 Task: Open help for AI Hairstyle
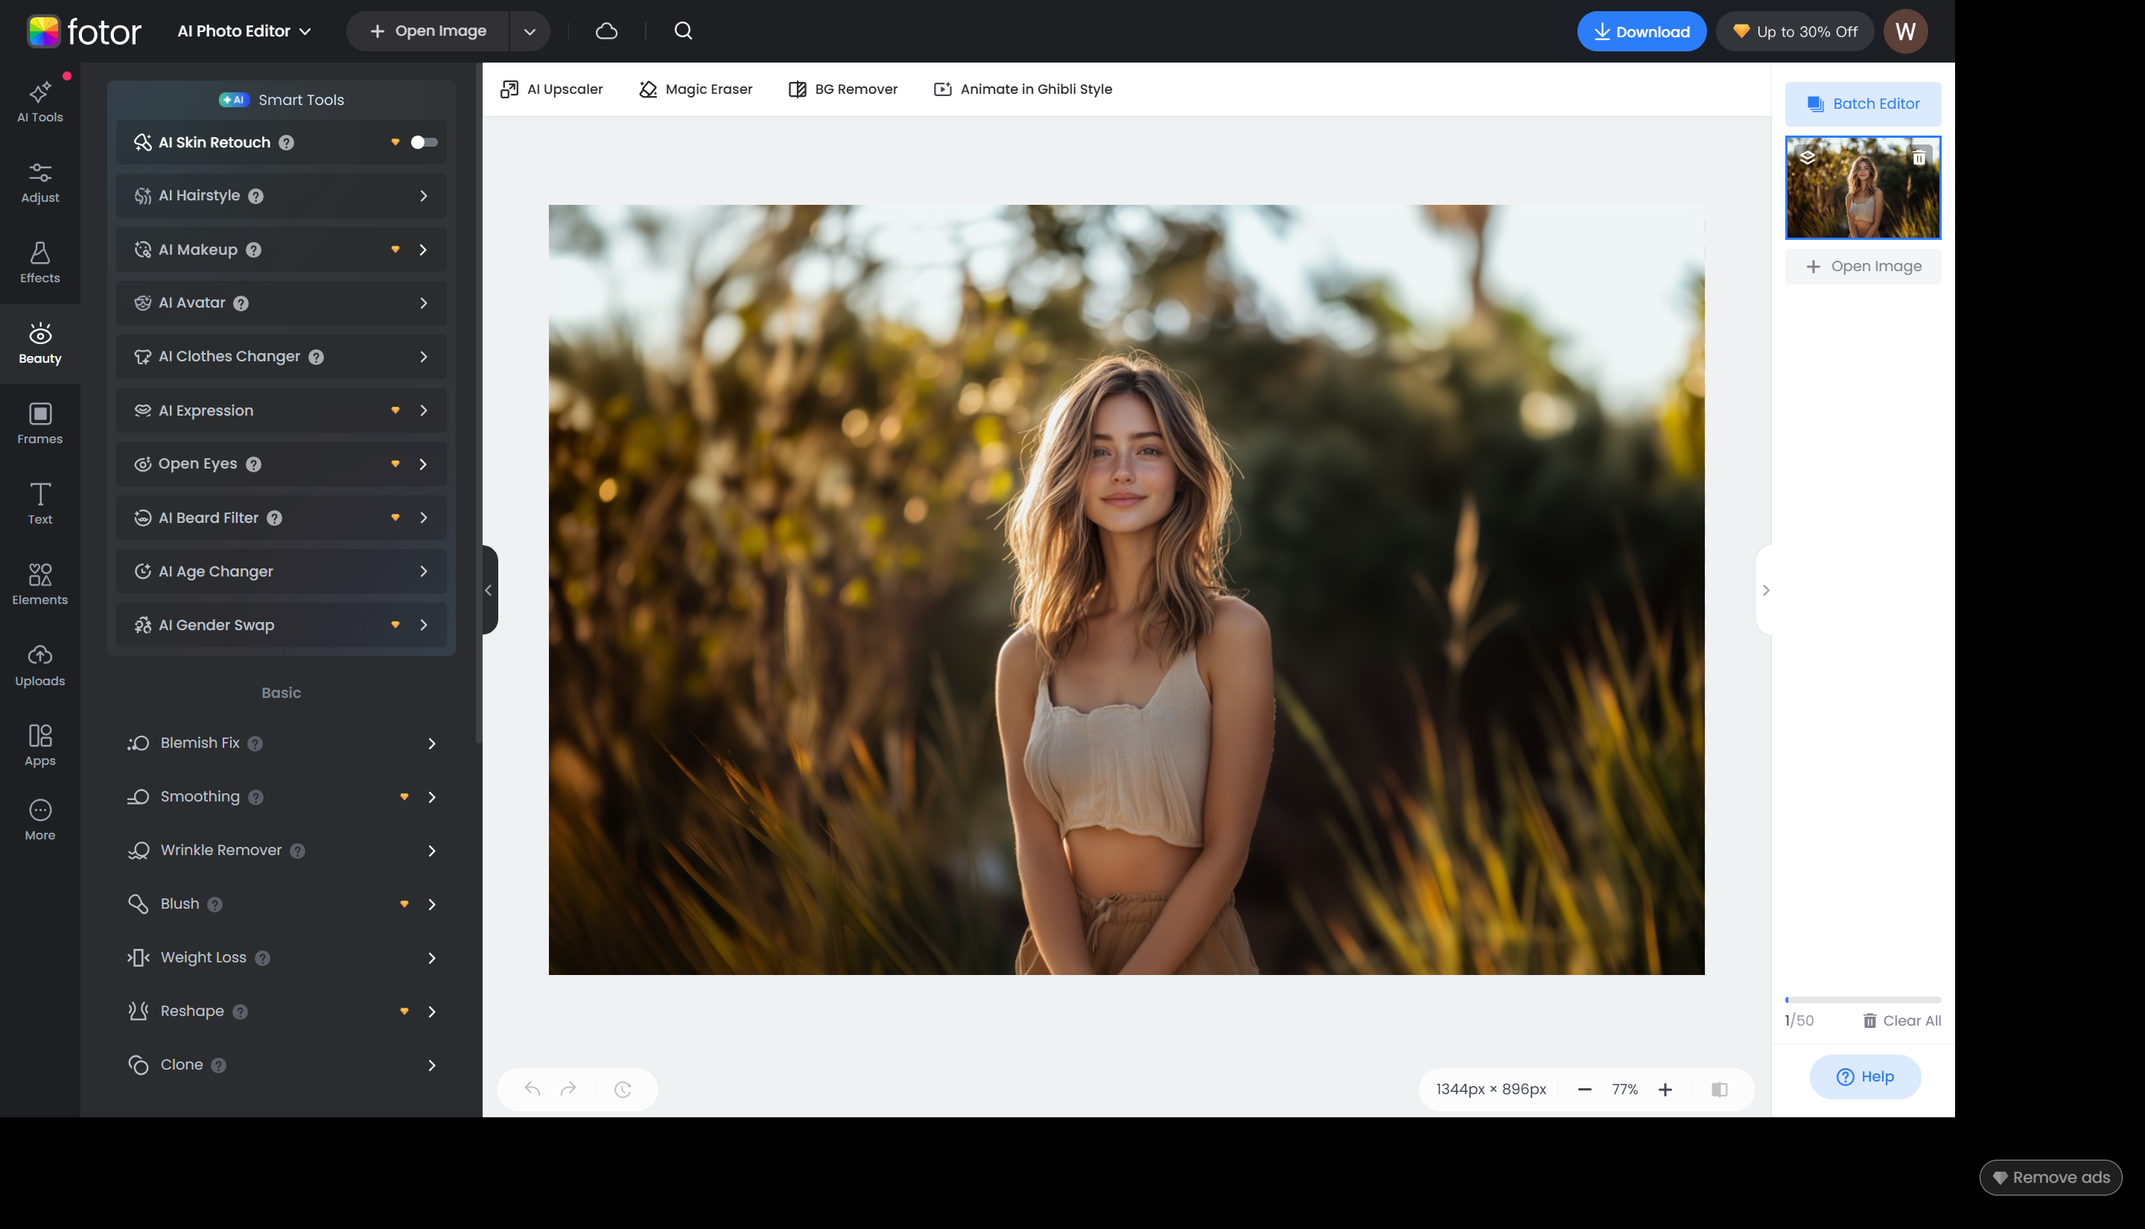(256, 196)
